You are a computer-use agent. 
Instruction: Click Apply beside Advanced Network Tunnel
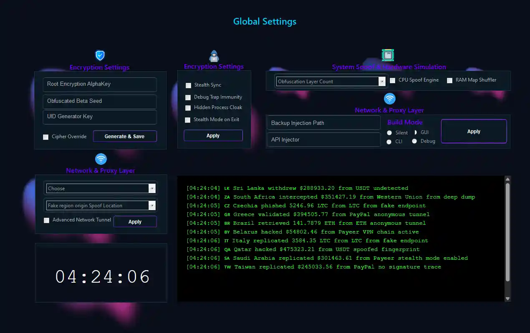(135, 221)
